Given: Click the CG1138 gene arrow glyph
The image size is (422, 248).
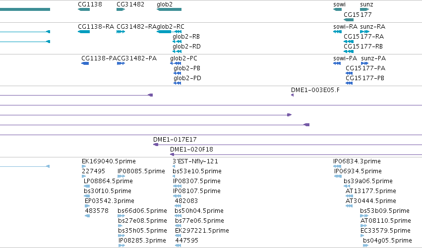Looking at the screenshot, I should [x=84, y=9].
